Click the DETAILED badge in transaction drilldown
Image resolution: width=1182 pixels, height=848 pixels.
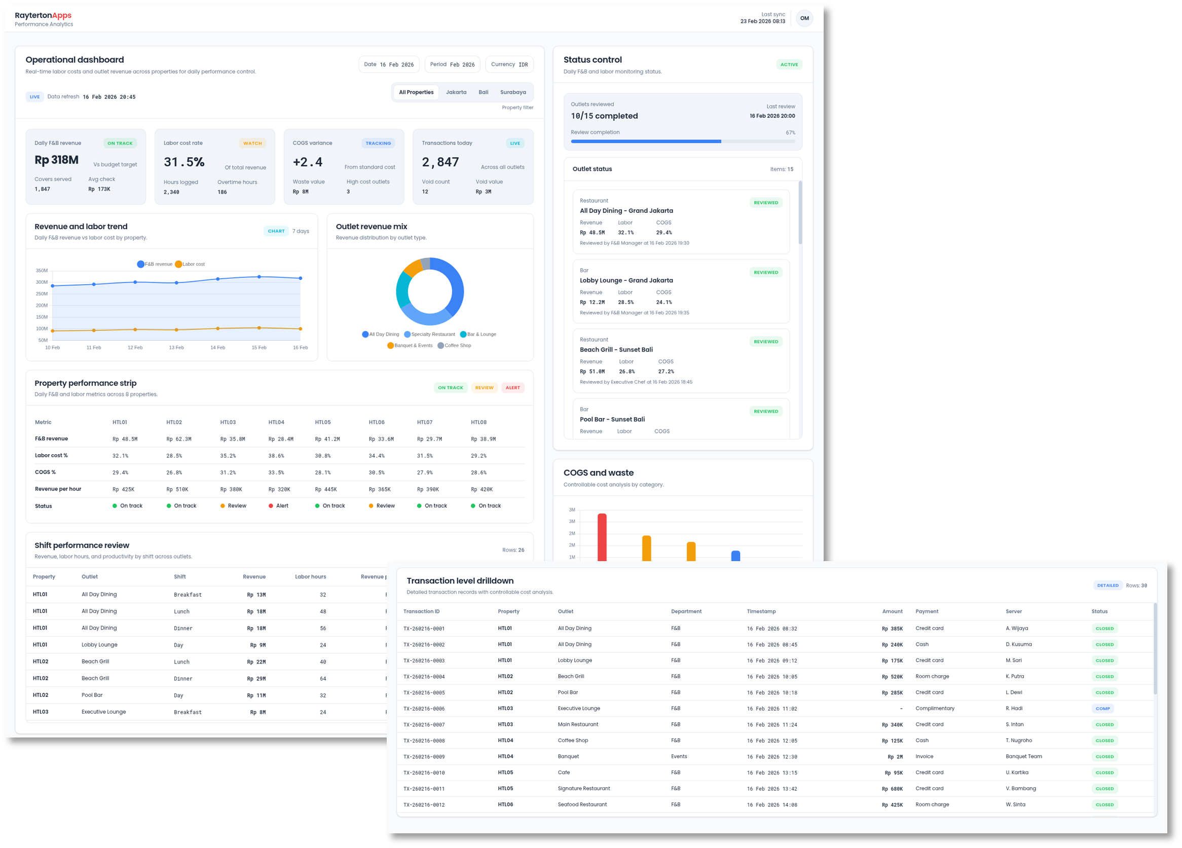pyautogui.click(x=1108, y=585)
